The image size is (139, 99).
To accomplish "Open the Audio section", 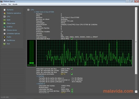I will (x=9, y=37).
